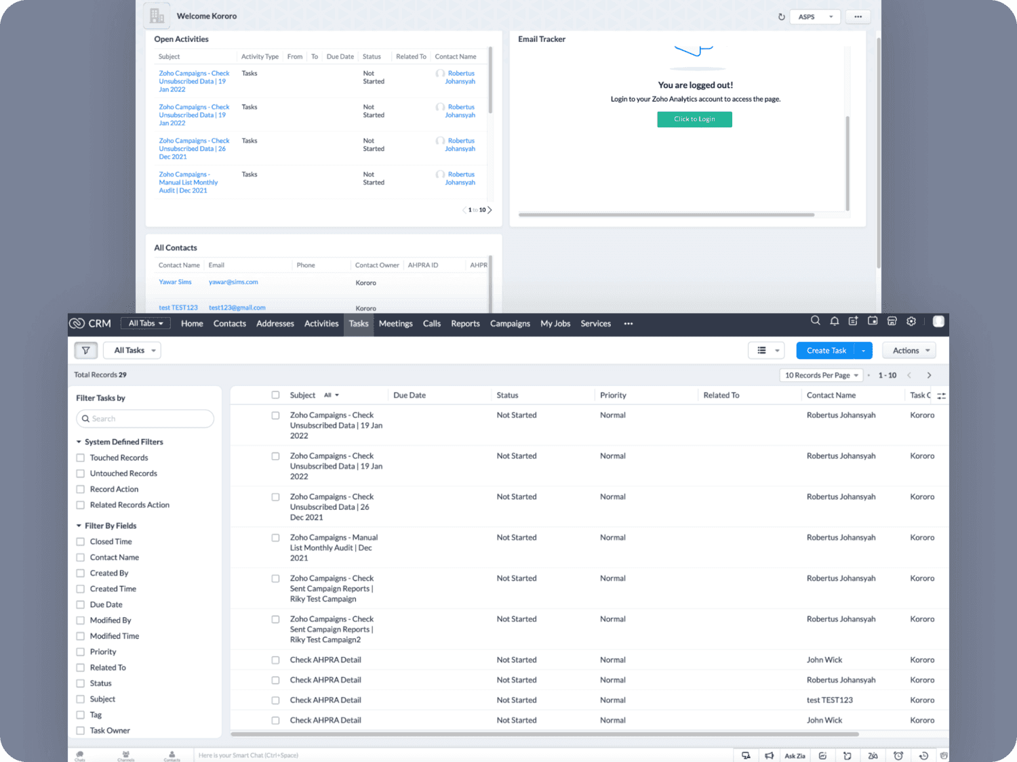
Task: Refresh the Welcome Kororo dashboard
Action: [781, 17]
